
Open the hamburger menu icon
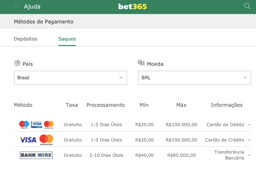(x=16, y=6)
